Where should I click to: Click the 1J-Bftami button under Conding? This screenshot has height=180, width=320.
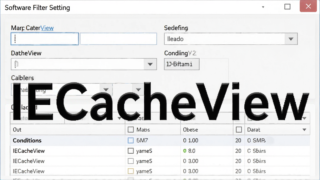point(182,64)
